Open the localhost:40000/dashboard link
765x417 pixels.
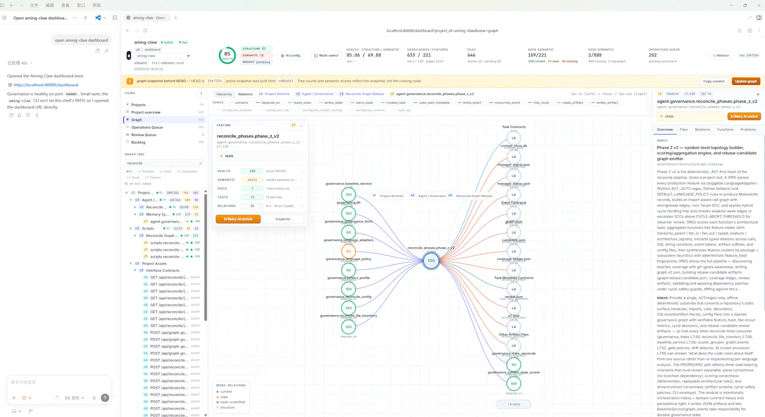click(x=46, y=85)
